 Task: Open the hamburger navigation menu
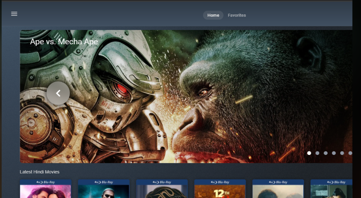coord(14,14)
